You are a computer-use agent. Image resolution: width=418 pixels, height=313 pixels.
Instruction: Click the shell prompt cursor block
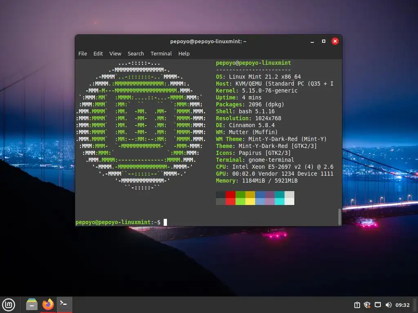coord(165,222)
